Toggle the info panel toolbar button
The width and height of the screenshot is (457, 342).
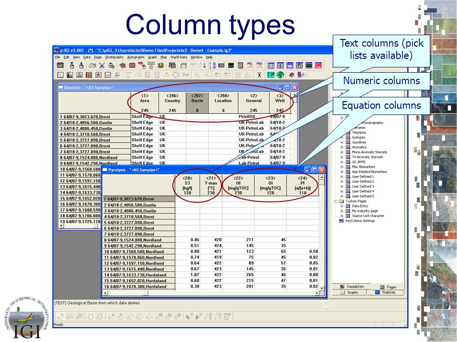pos(280,66)
